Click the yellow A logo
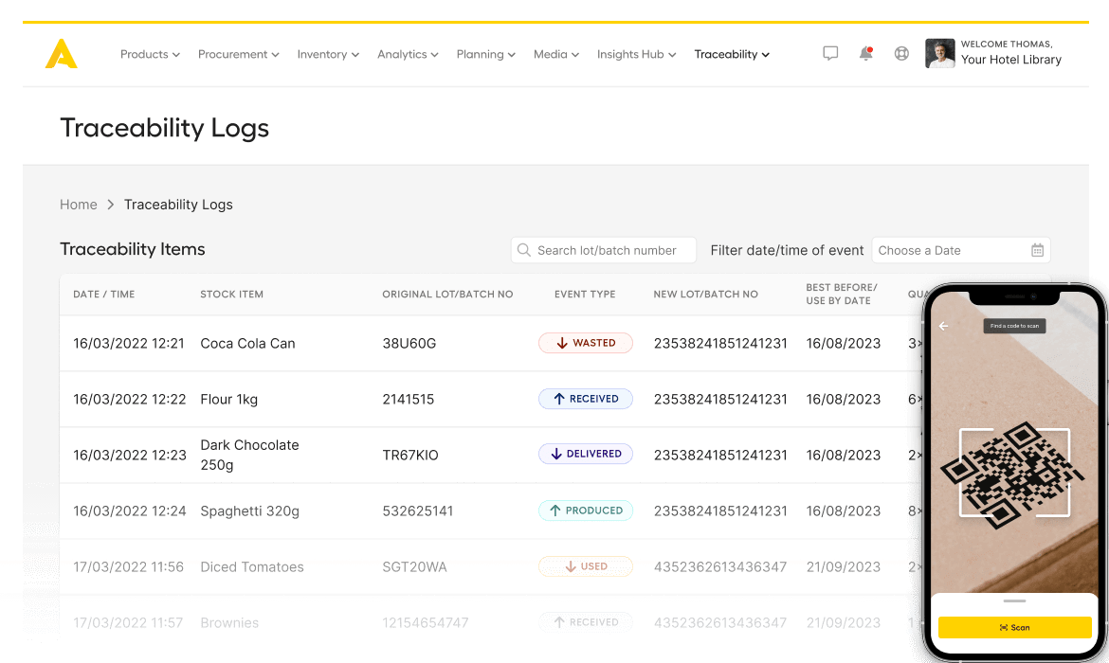This screenshot has width=1109, height=663. 61,54
